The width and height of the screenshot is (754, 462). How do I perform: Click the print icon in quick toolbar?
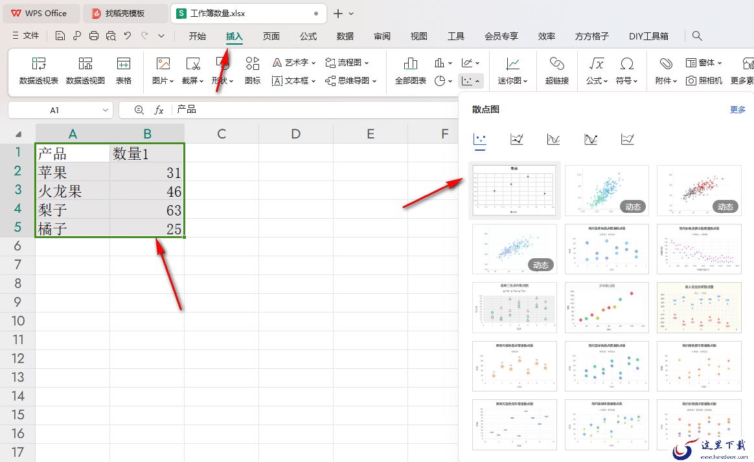pyautogui.click(x=94, y=36)
